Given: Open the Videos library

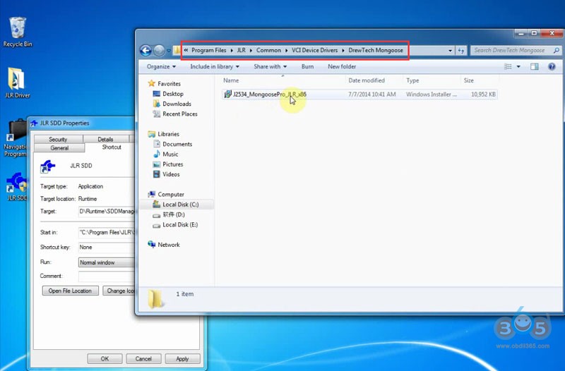Looking at the screenshot, I should tap(171, 174).
